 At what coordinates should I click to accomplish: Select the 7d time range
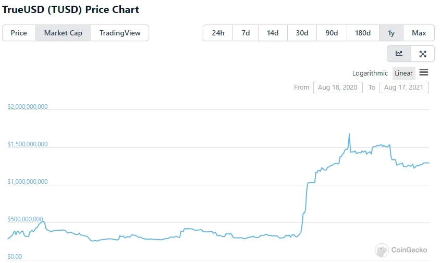click(246, 33)
